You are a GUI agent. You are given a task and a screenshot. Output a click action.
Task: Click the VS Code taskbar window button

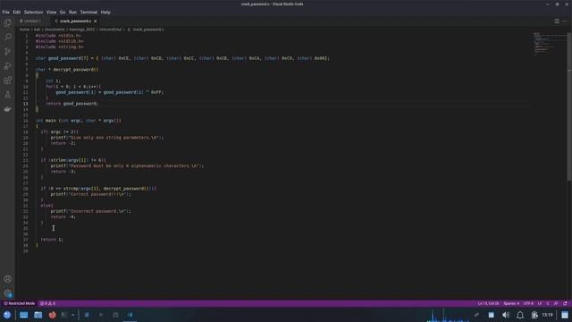coord(130,315)
